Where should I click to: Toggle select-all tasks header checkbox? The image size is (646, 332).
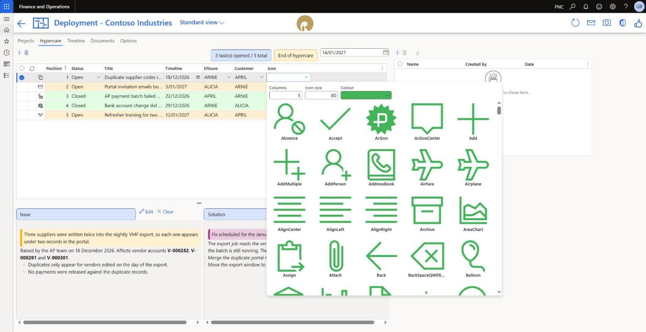coord(22,68)
